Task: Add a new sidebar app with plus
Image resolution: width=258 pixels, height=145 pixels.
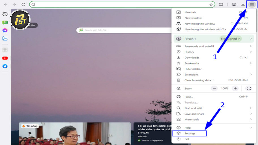Action: [5, 50]
